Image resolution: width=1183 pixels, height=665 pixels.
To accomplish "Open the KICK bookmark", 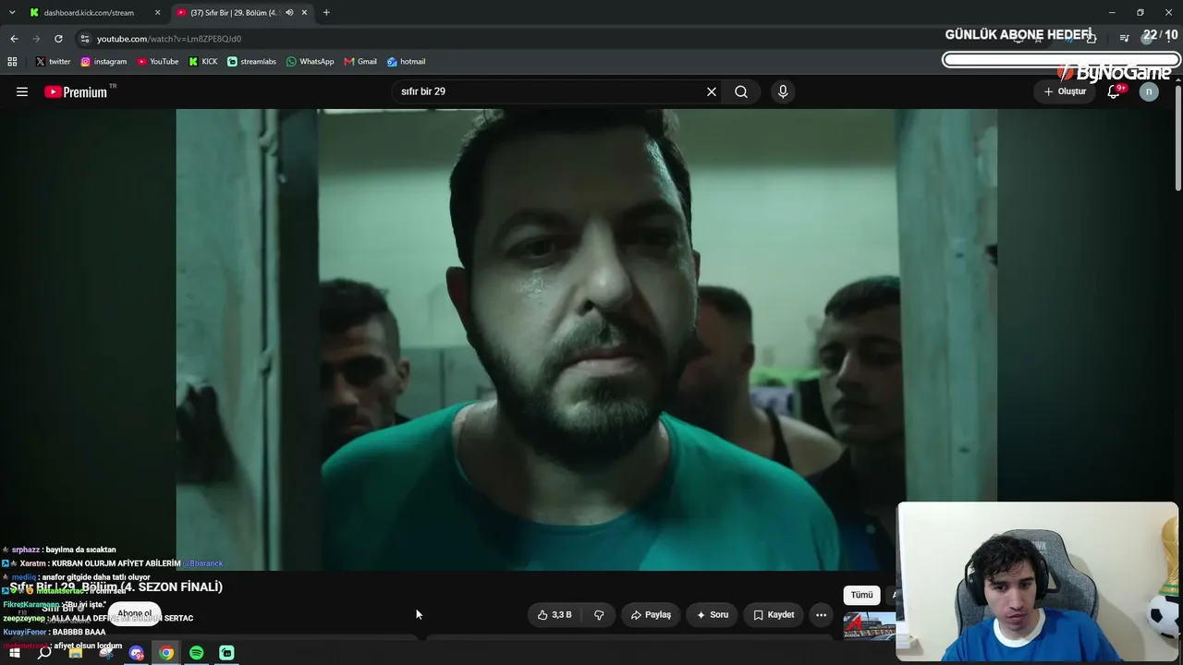I will pyautogui.click(x=203, y=62).
